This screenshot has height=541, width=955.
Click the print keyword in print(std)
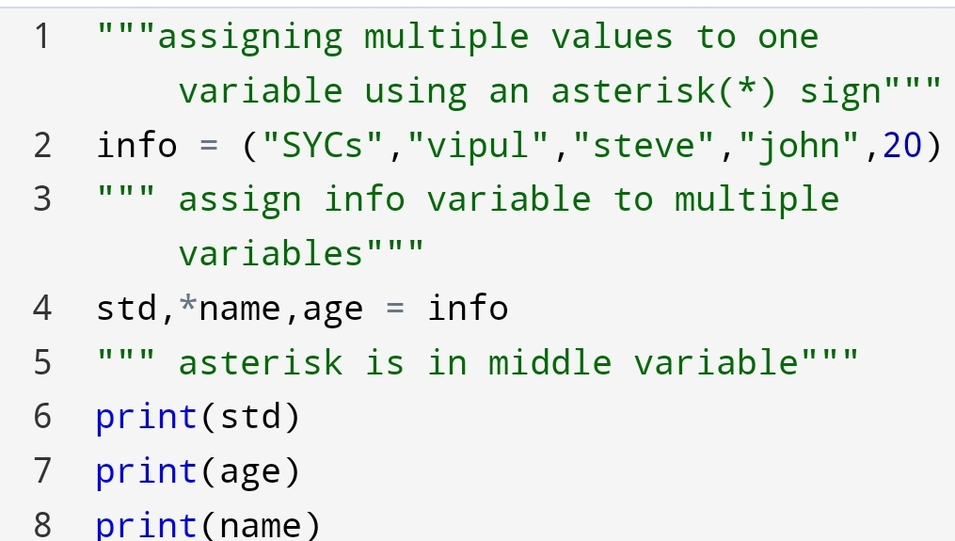click(147, 417)
